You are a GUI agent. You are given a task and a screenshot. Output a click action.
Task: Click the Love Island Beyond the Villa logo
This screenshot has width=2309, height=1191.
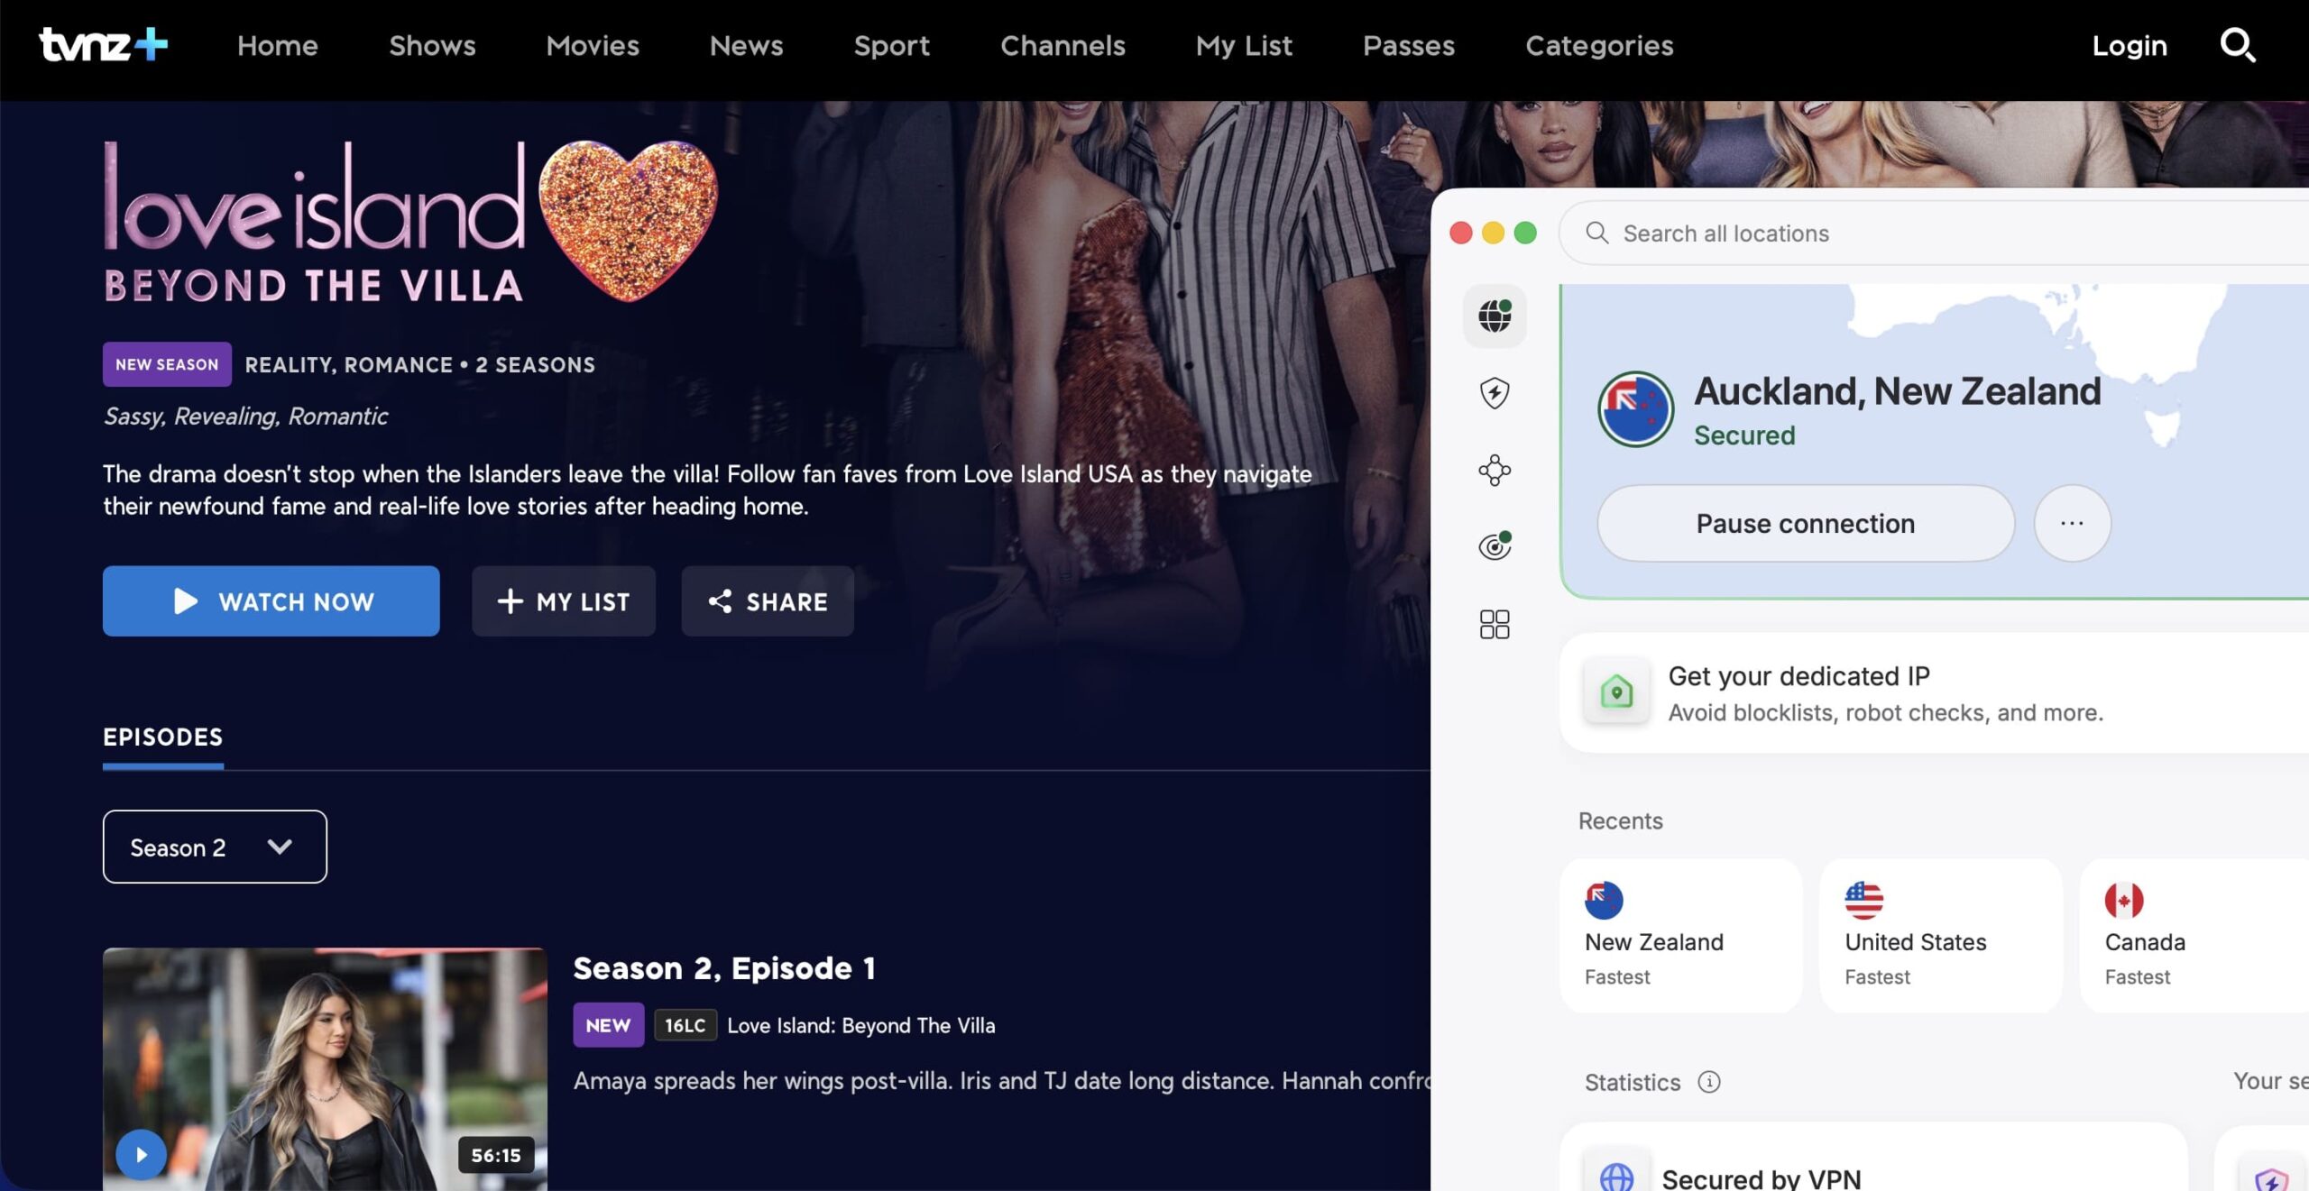pos(410,220)
